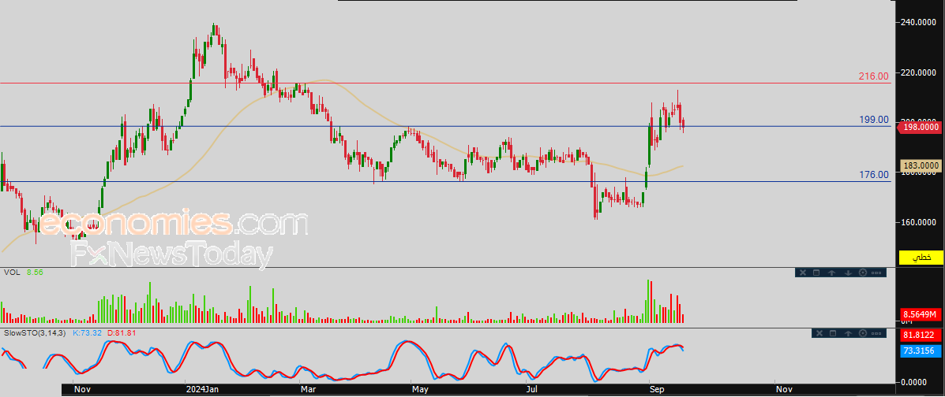Select the 216.00 resistance line label
Viewport: 945px width, 397px height.
tap(873, 76)
